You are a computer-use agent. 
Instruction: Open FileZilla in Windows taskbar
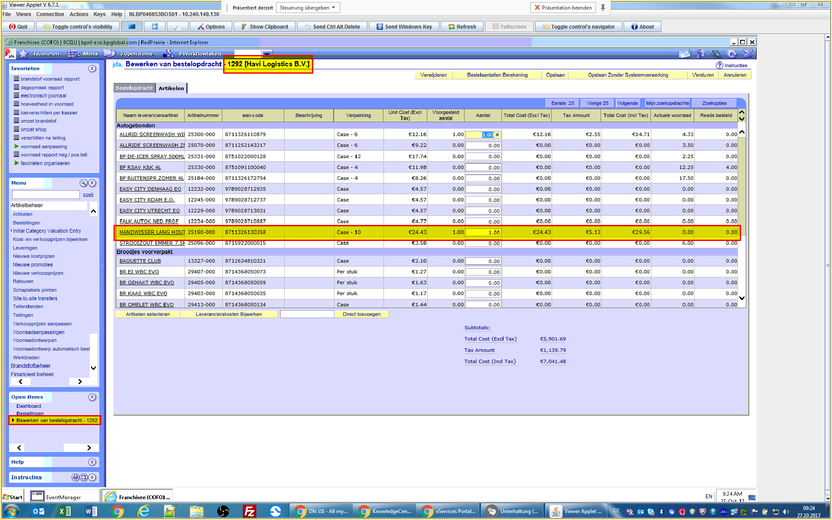250,511
